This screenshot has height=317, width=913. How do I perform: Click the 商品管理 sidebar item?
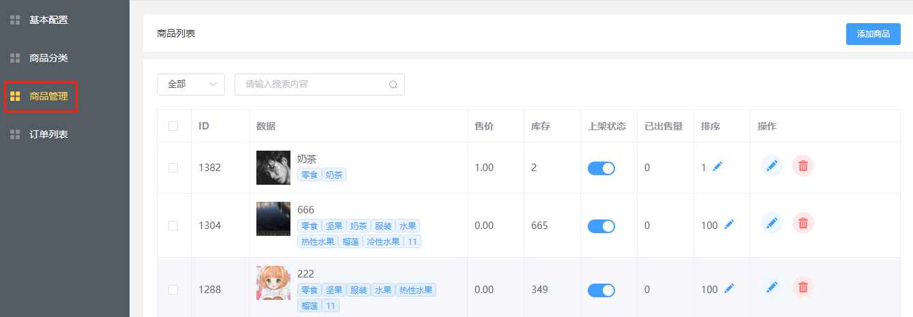click(x=48, y=97)
